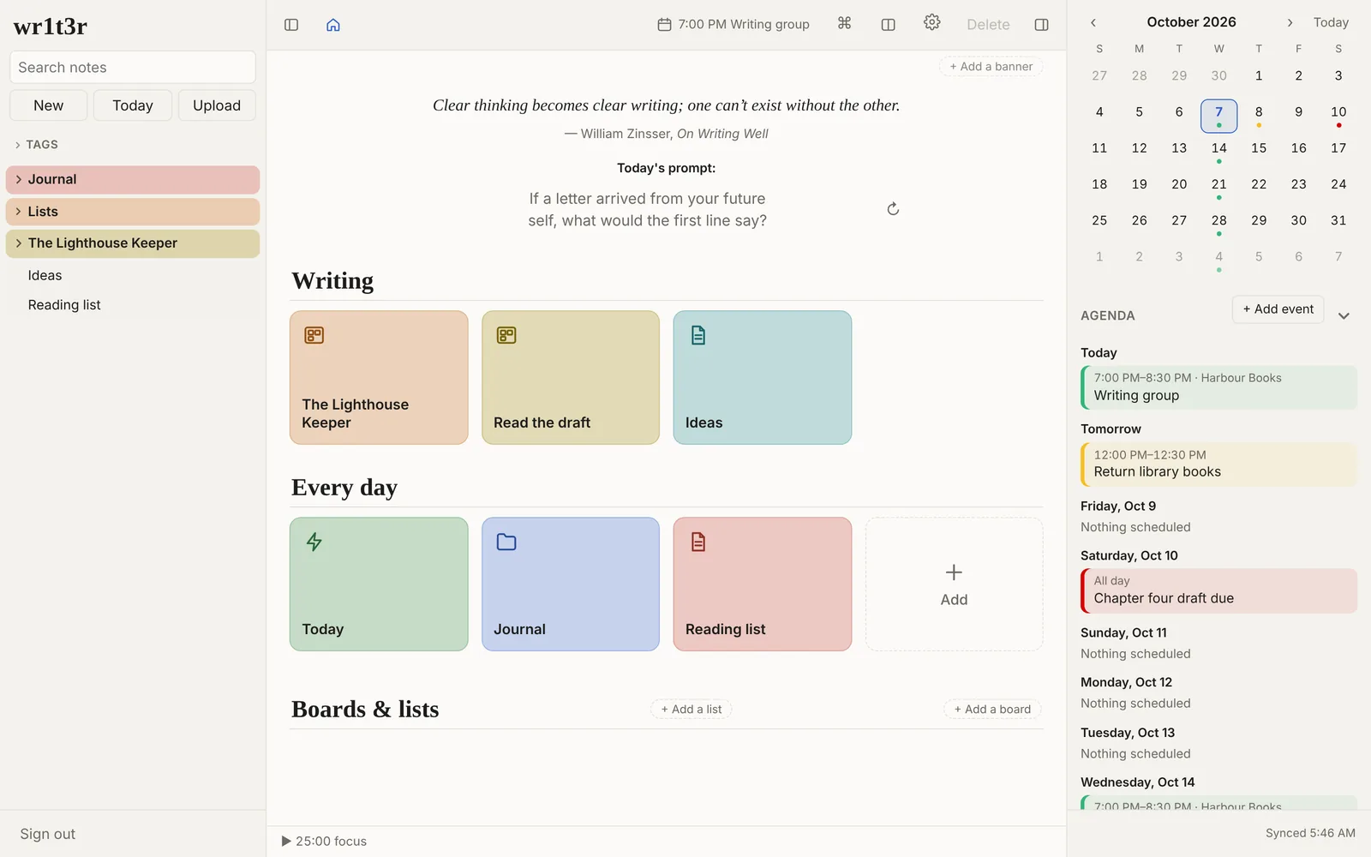The image size is (1371, 857).
Task: Open settings gear icon
Action: pyautogui.click(x=932, y=23)
